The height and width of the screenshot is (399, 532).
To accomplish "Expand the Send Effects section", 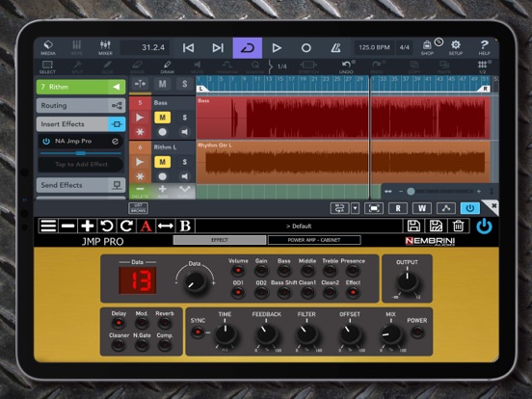I will 81,185.
